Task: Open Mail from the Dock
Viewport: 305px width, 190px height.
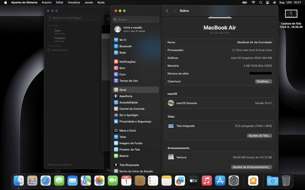Action: 73,181
